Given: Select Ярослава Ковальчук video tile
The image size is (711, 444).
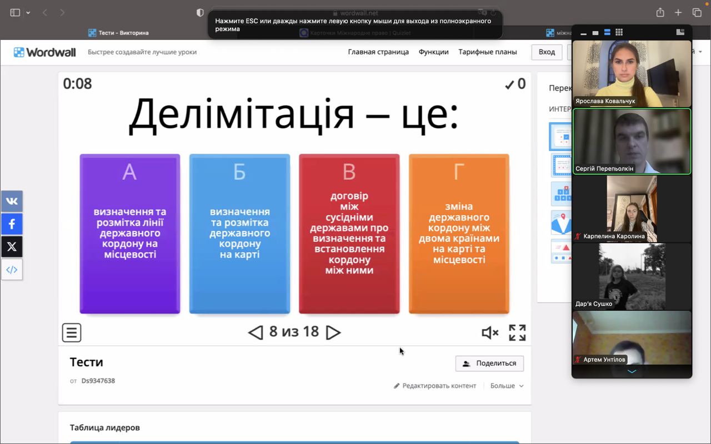Looking at the screenshot, I should [632, 73].
